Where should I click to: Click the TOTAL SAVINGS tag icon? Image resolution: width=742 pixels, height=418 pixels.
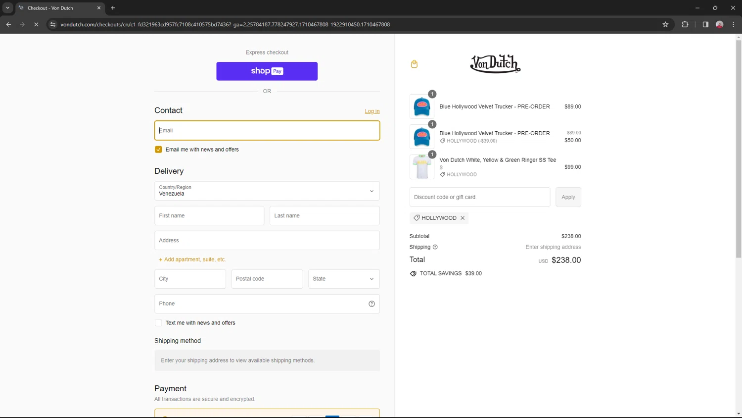point(413,273)
